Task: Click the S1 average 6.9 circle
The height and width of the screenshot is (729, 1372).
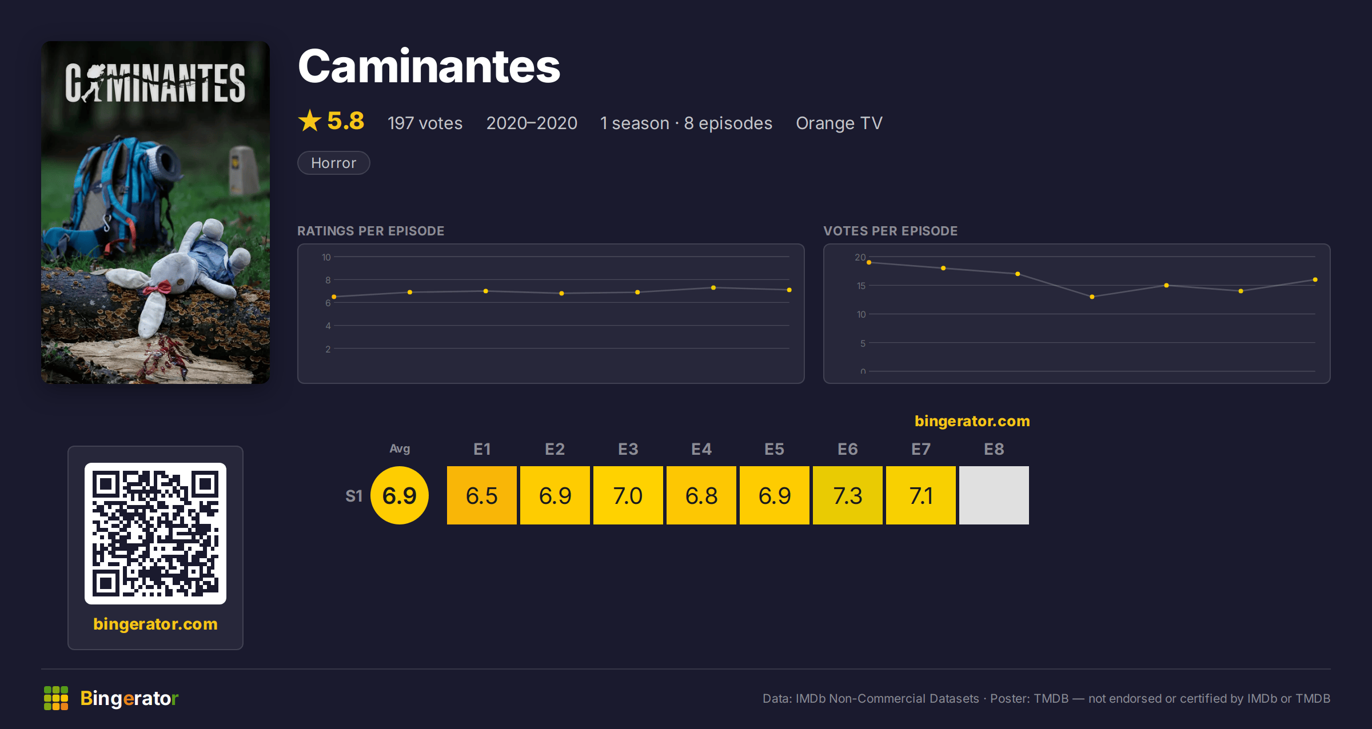Action: tap(400, 495)
